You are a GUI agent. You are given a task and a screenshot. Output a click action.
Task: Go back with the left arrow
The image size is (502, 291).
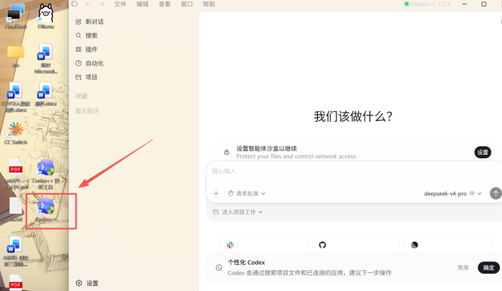[88, 4]
